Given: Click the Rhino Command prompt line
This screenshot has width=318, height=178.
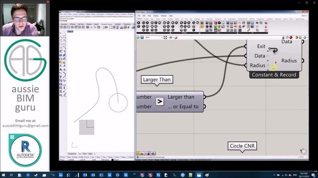Looking at the screenshot, I should [x=97, y=21].
